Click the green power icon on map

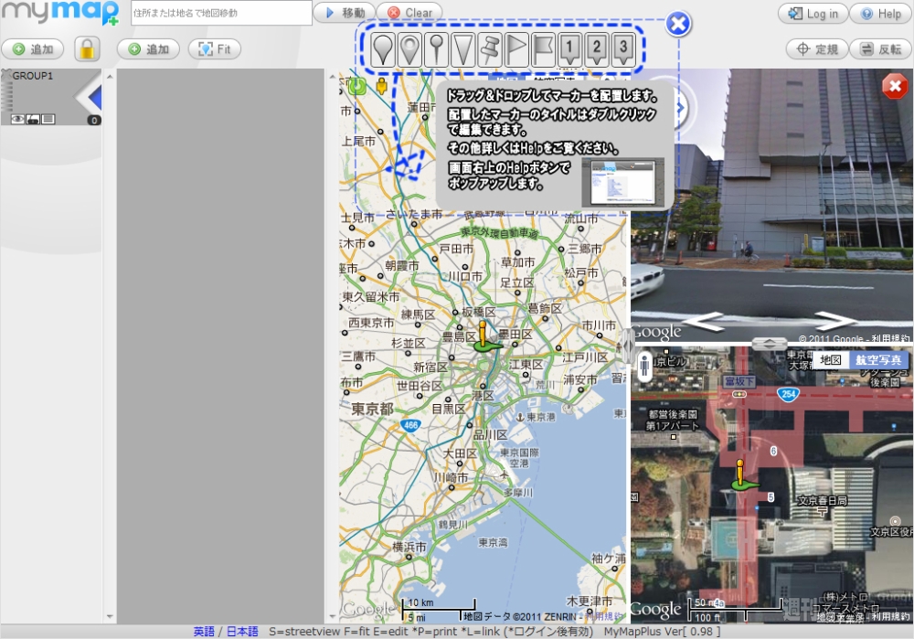[357, 87]
